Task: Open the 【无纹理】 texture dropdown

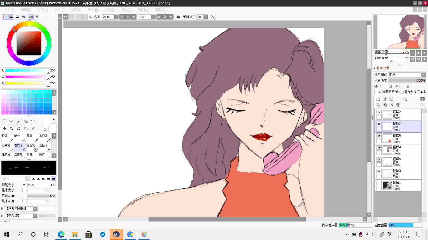Action: click(35, 216)
